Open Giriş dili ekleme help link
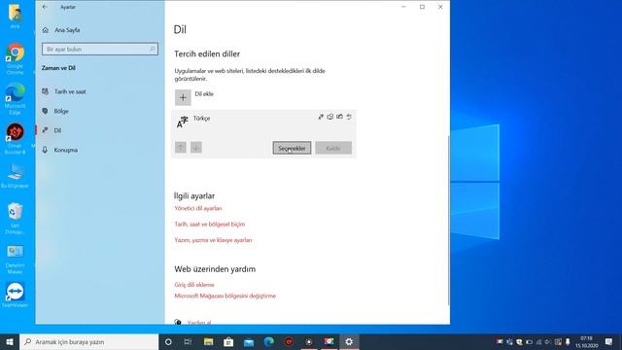Image resolution: width=622 pixels, height=350 pixels. click(x=194, y=285)
